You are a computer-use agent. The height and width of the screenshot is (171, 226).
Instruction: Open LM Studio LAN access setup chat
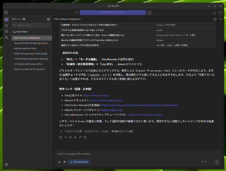click(x=32, y=64)
